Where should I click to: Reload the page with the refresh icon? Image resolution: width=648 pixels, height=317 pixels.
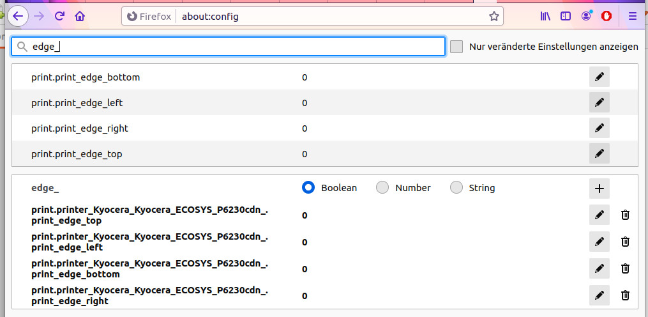pyautogui.click(x=59, y=16)
